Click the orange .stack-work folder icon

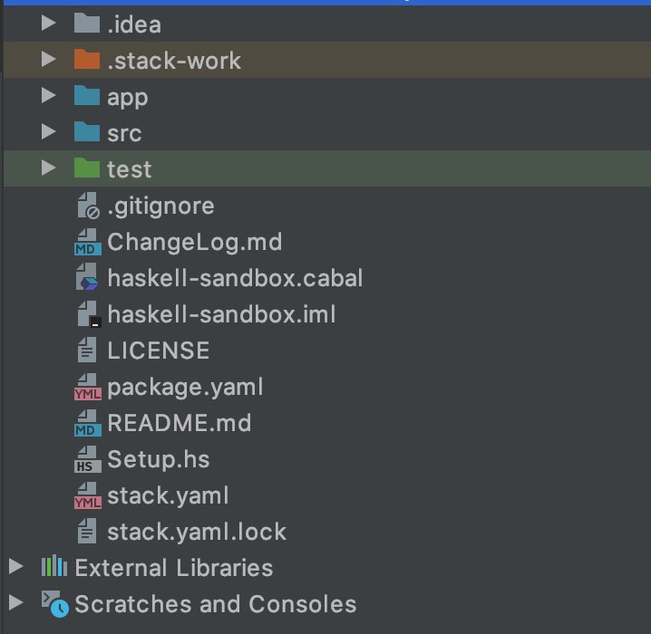click(87, 61)
